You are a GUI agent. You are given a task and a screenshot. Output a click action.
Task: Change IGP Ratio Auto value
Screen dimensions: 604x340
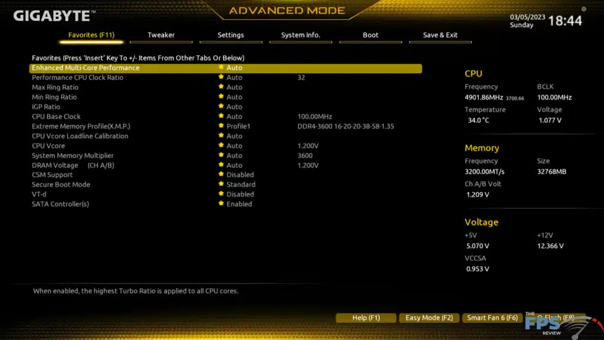[234, 107]
